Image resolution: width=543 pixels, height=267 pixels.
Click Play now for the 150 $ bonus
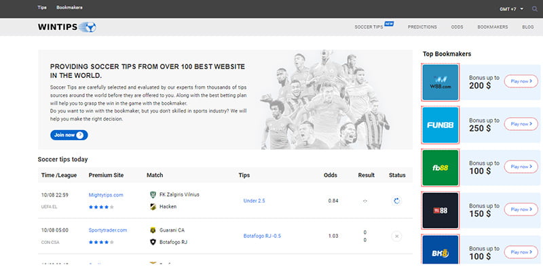click(x=521, y=209)
